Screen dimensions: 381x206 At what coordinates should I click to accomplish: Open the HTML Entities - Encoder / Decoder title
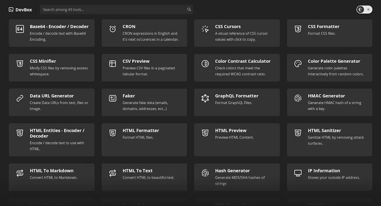[x=57, y=133]
